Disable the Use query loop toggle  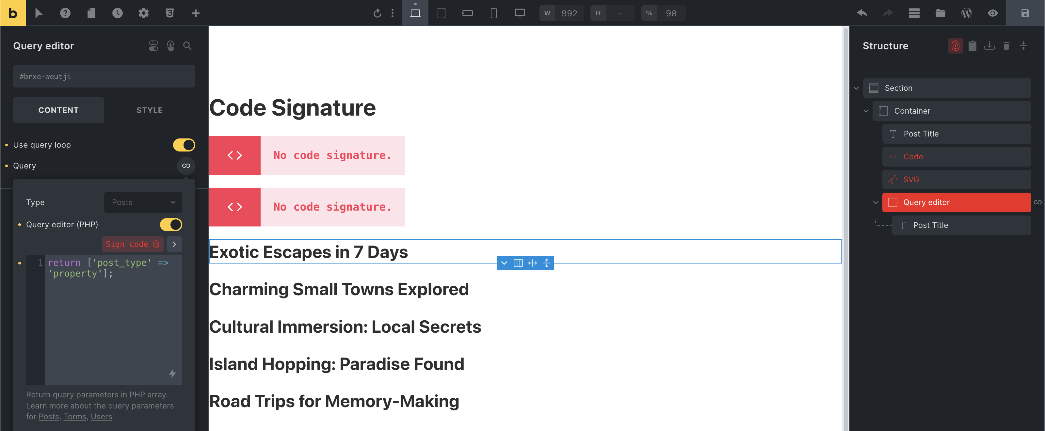(184, 145)
